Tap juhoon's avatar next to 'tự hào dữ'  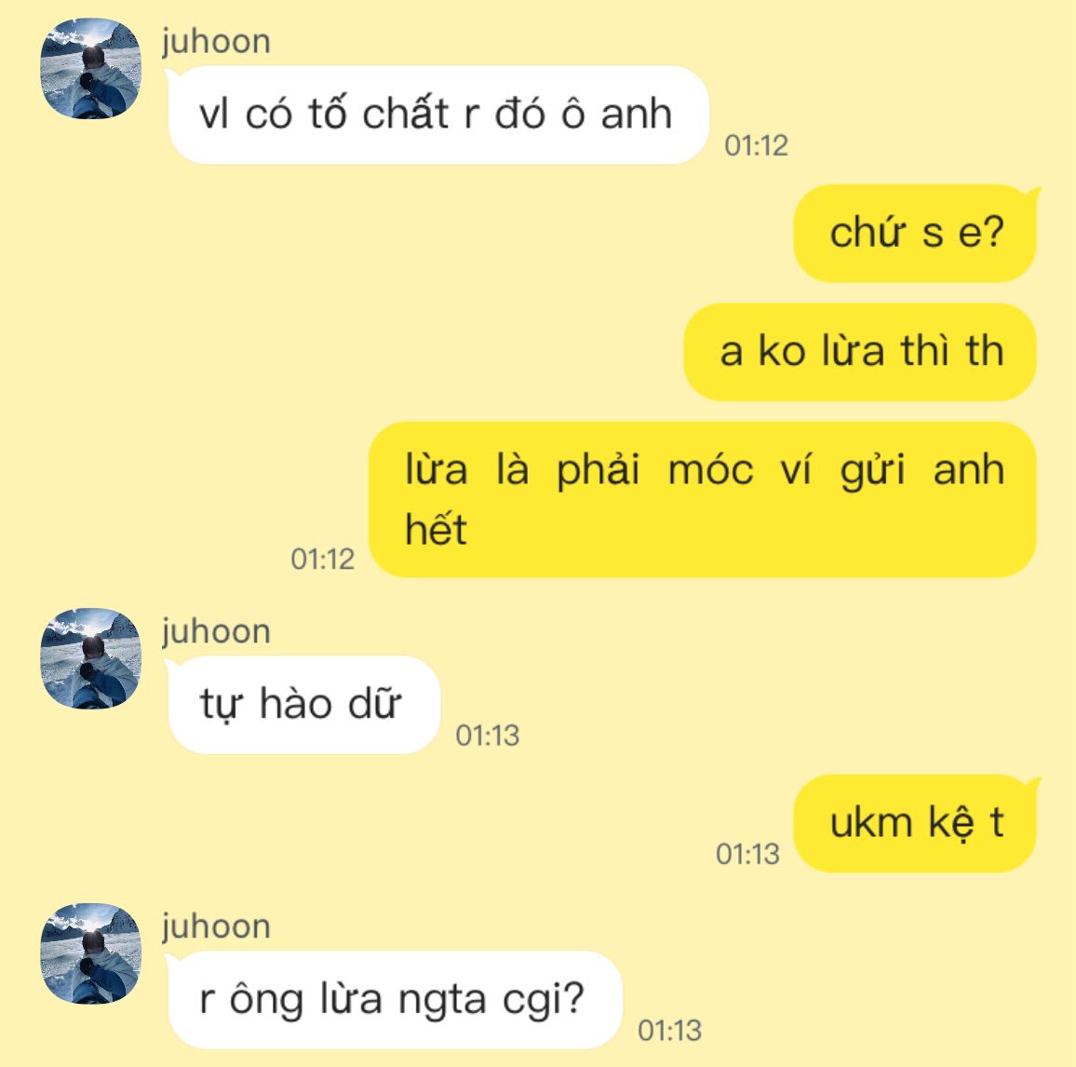tap(90, 657)
